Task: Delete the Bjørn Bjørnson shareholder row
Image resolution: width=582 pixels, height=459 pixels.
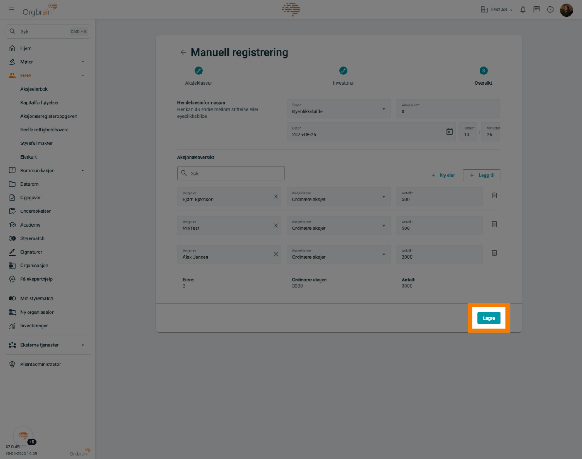Action: coord(494,195)
